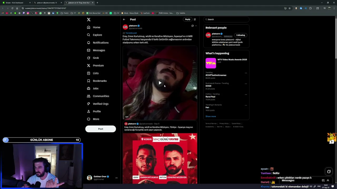Open Lists
337x189 pixels.
(x=93, y=73)
